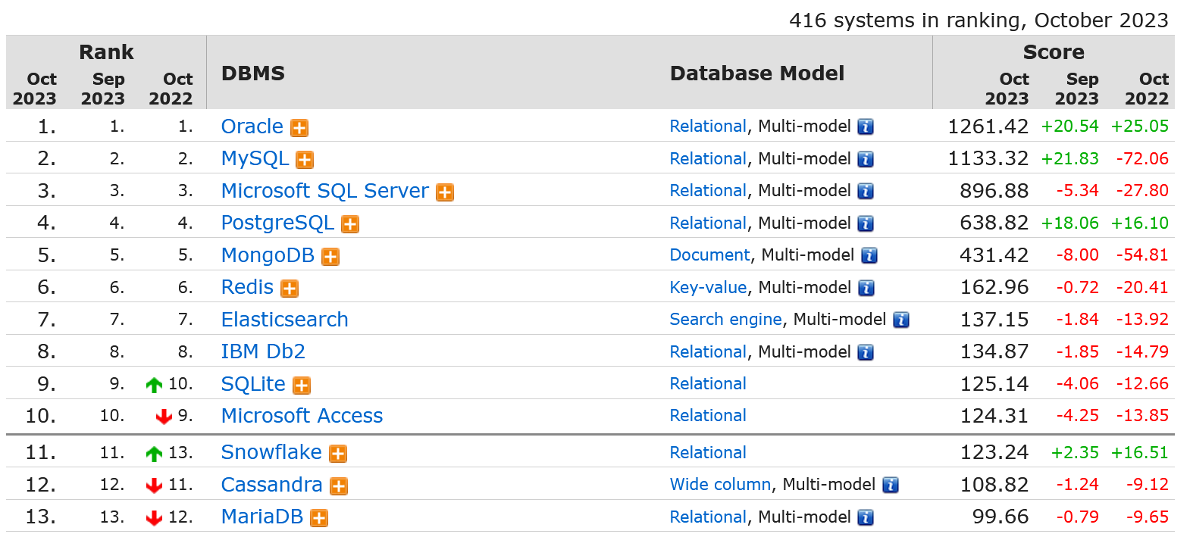
Task: Open the plus icon next to SQLite
Action: tap(302, 386)
